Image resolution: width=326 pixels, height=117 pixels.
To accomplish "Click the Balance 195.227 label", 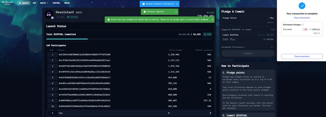I will pos(266,35).
